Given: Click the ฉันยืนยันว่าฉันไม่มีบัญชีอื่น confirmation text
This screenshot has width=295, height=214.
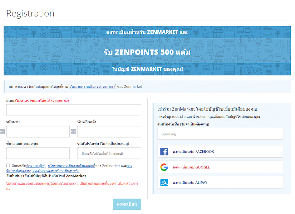Looking at the screenshot, I should [46, 176].
